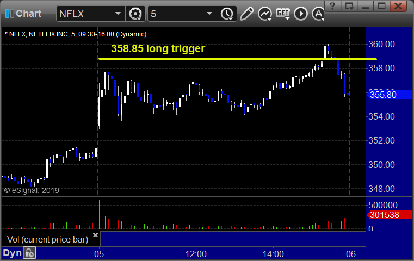Click the 358.85 long trigger text
Image resolution: width=414 pixels, height=261 pixels.
(158, 48)
